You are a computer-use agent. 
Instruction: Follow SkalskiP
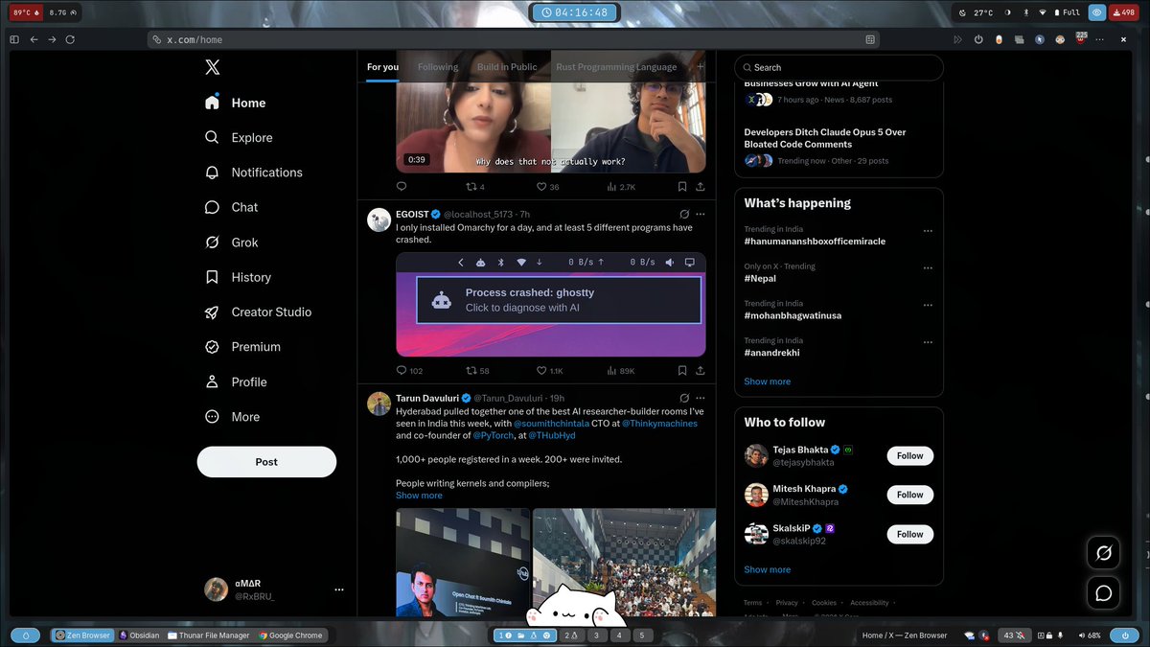[909, 534]
